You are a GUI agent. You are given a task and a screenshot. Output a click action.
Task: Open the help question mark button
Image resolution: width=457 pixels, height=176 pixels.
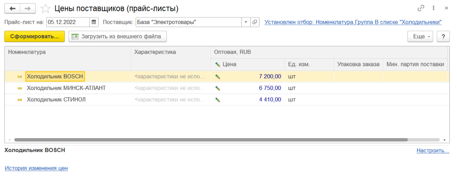tap(443, 36)
